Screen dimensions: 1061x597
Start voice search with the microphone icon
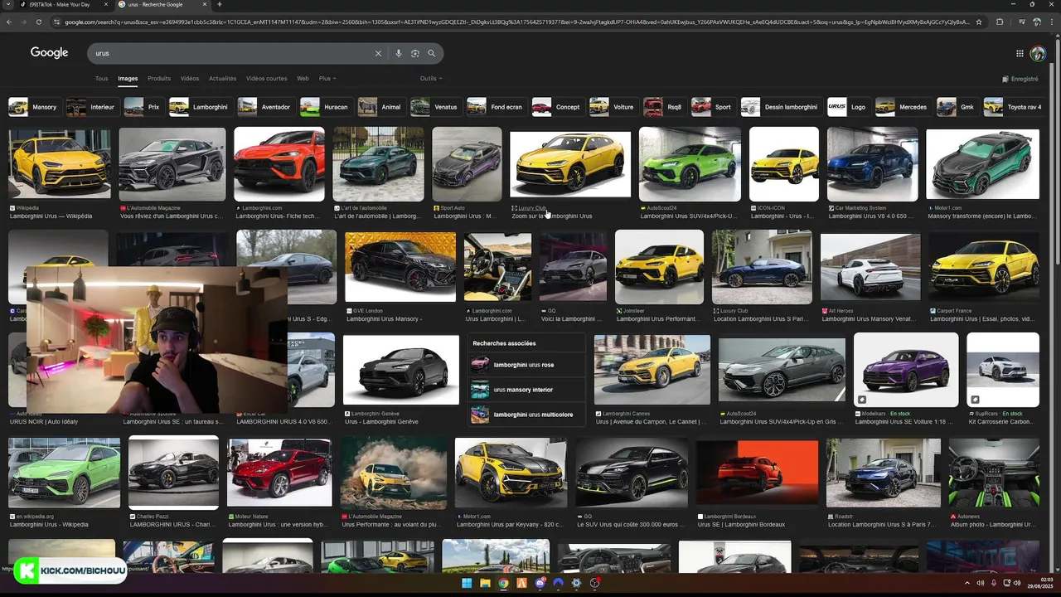tap(399, 53)
